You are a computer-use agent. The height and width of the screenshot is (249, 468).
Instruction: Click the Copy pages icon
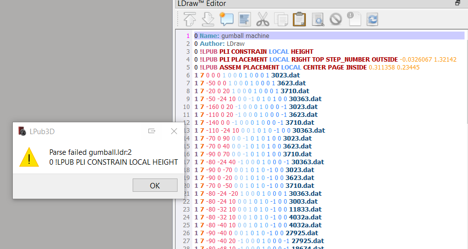point(281,20)
